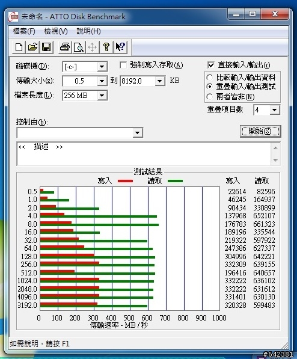Close the ATTO Disk Benchmark window
The width and height of the screenshot is (297, 359).
click(274, 14)
